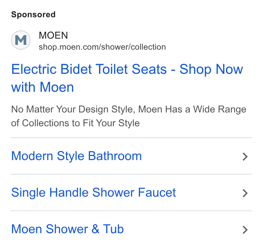The image size is (263, 247).
Task: Open the Modern Style Bathroom sitelink
Action: tap(76, 156)
